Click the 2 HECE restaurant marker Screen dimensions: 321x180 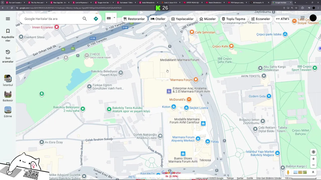point(87,55)
